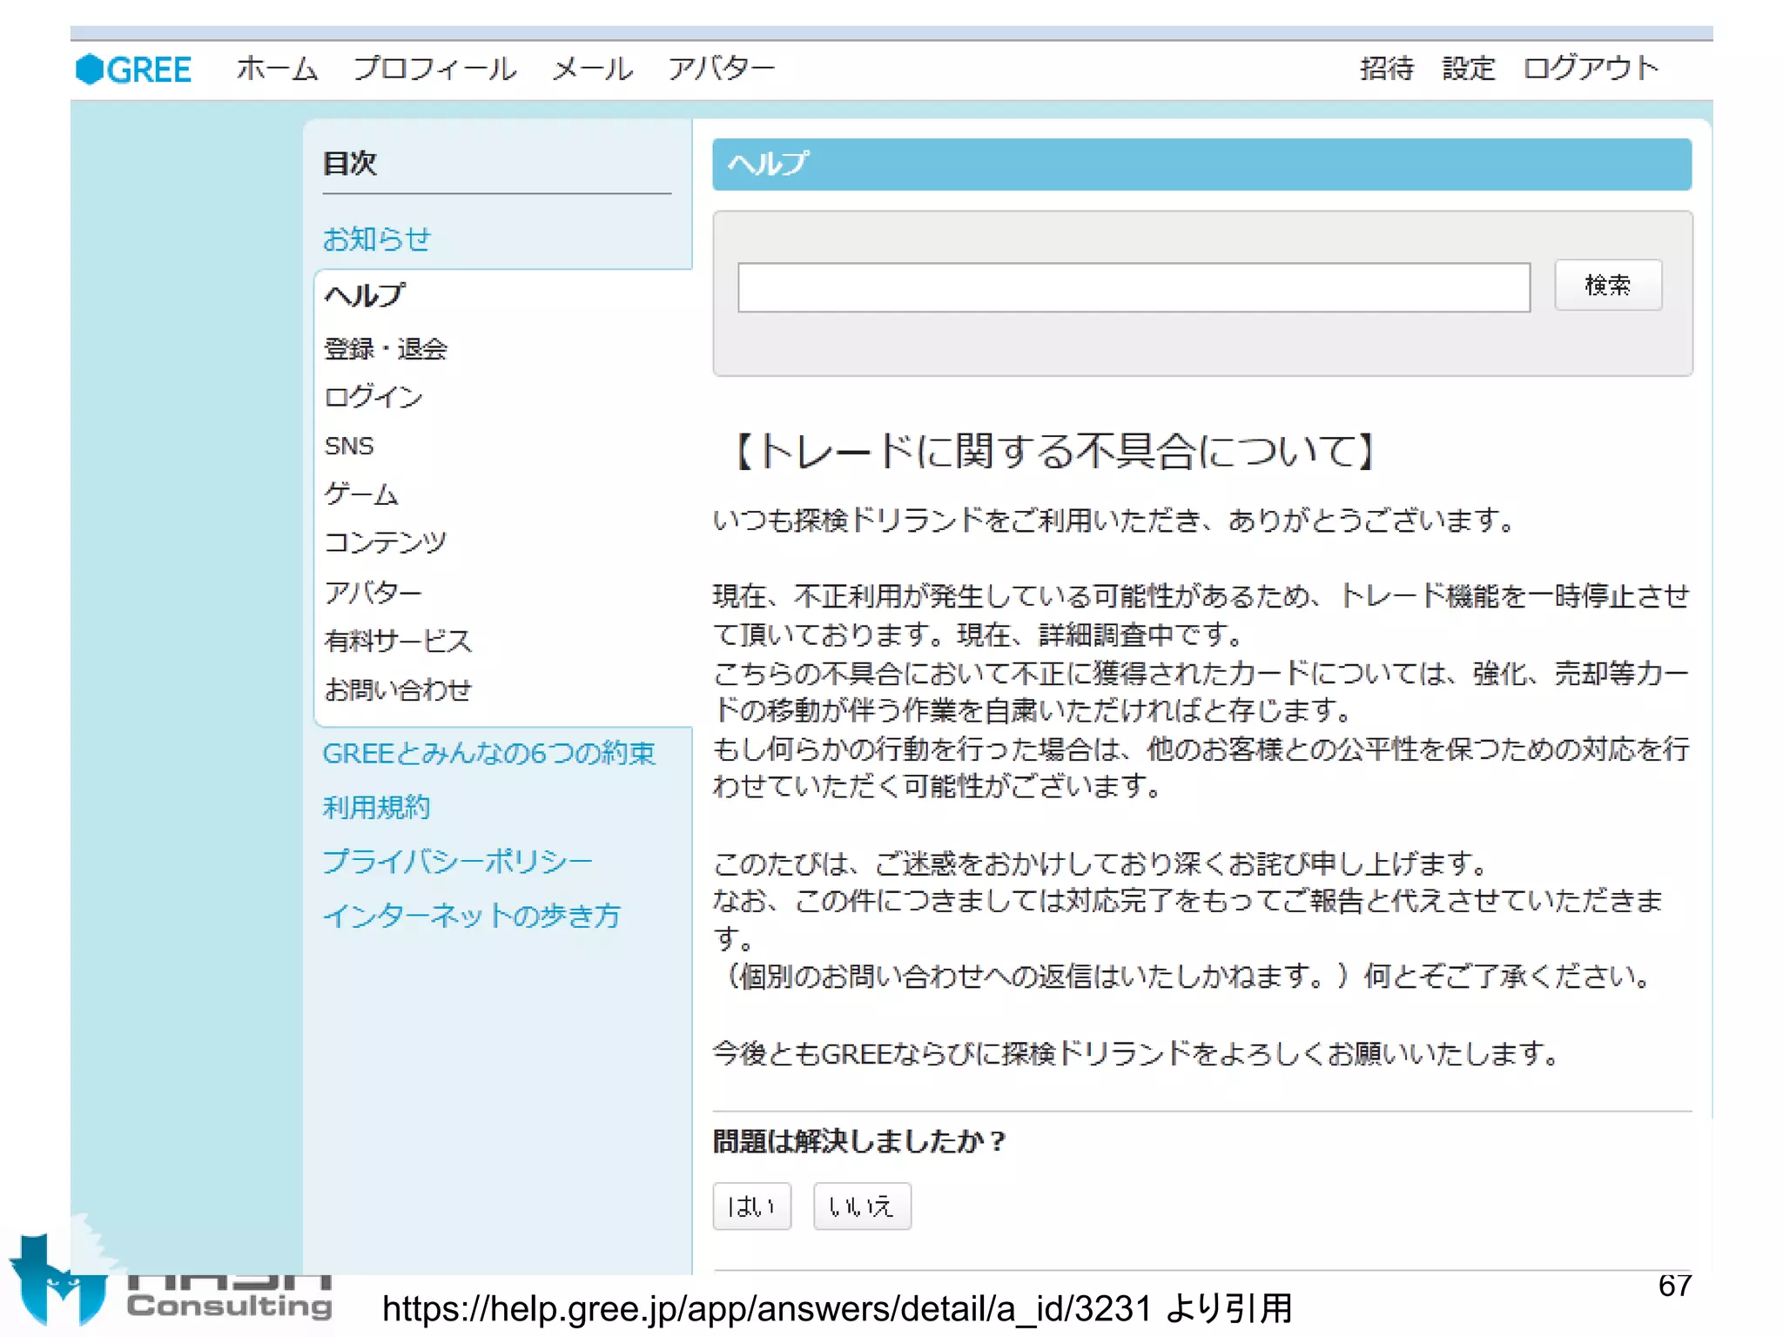Click the article title トレードに関する不具合について
The image size is (1783, 1337).
point(1055,452)
